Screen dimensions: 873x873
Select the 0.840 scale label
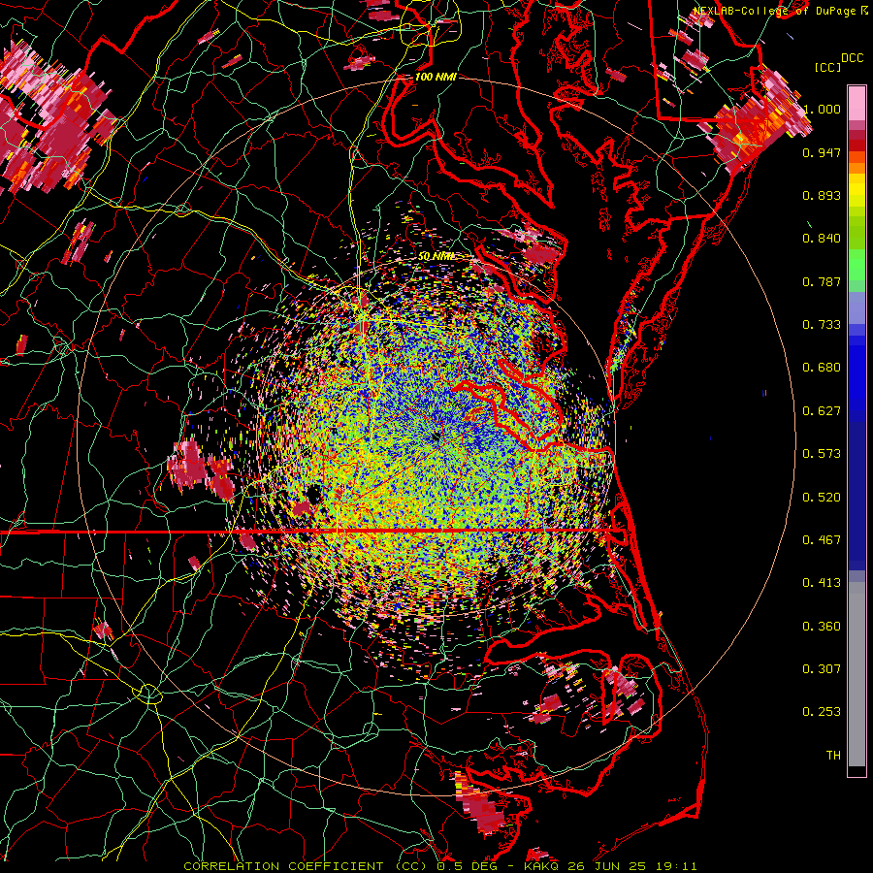click(x=822, y=239)
